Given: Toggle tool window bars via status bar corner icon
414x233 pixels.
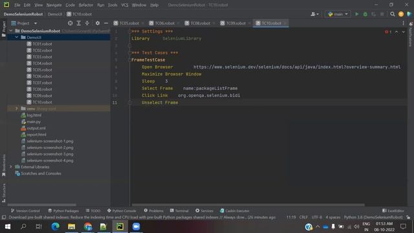Looking at the screenshot, I should (x=4, y=217).
